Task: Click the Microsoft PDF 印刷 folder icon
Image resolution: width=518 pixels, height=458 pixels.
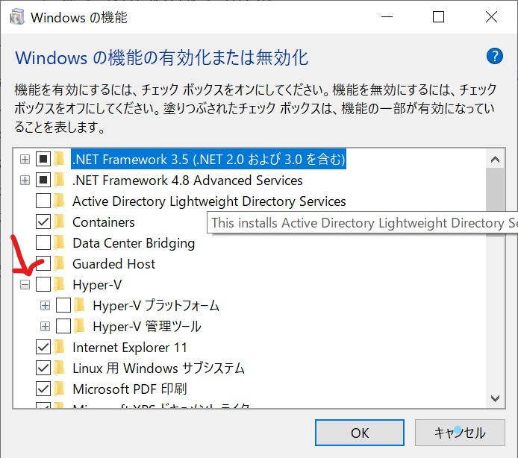Action: 60,389
